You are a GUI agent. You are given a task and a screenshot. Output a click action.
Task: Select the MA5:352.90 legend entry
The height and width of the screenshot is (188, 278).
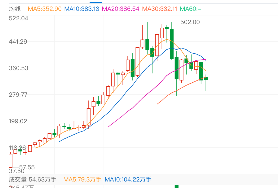(45, 9)
